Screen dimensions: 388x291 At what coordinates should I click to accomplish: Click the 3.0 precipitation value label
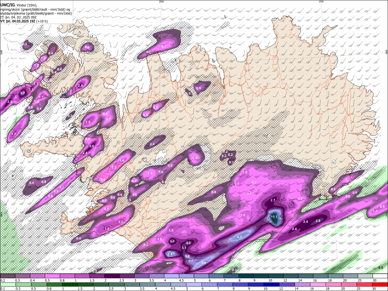click(x=92, y=146)
